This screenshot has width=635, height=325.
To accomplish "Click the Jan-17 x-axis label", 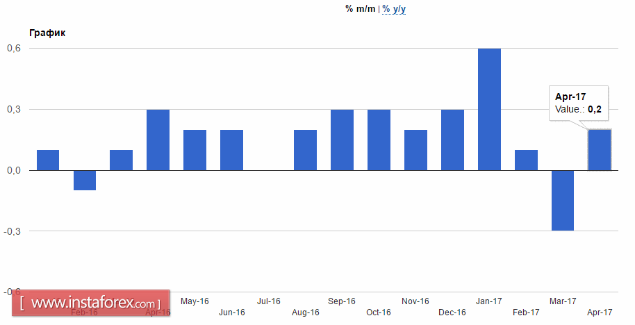I will click(489, 301).
